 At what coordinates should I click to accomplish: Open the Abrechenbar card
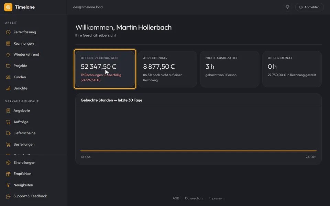[x=167, y=69]
